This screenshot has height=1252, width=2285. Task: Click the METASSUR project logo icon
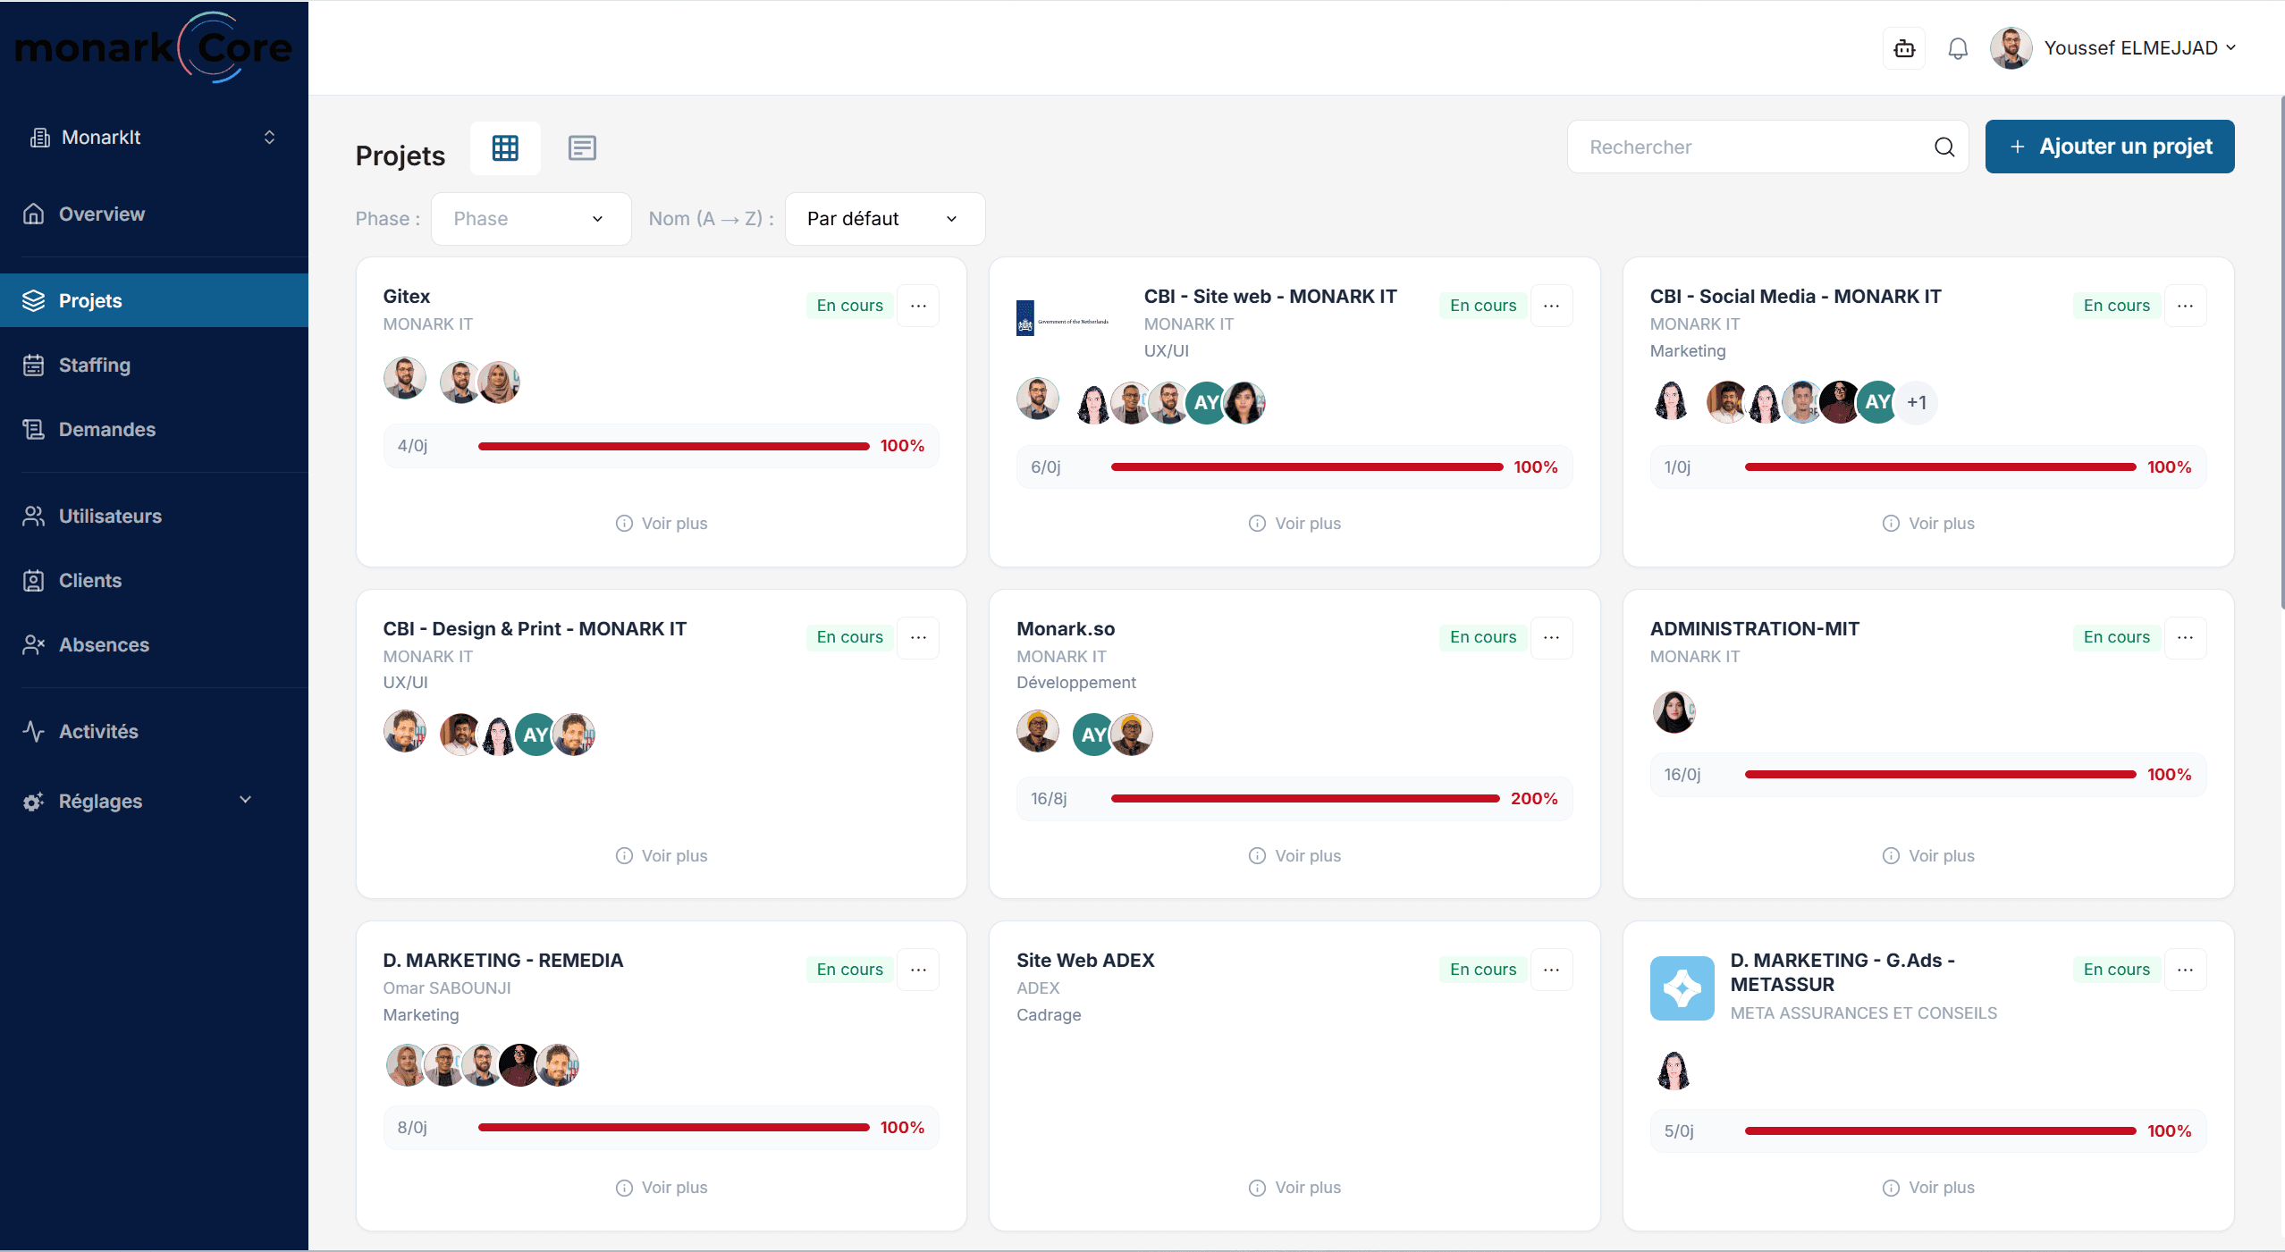click(x=1682, y=988)
